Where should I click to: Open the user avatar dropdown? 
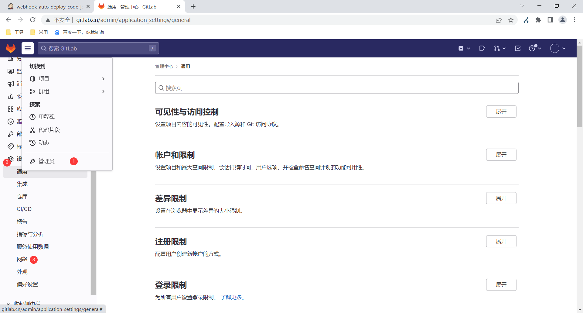tap(558, 48)
